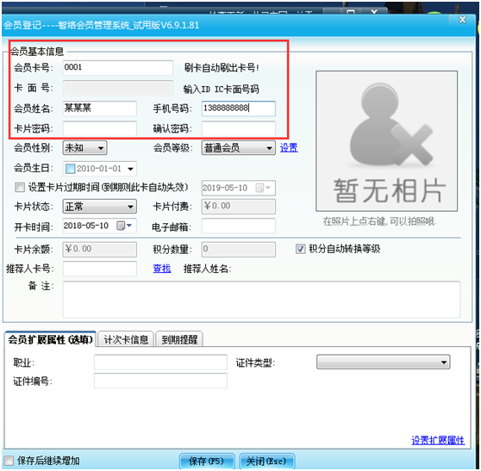Screen dimensions: 481x471
Task: Expand the 会员等级 dropdown
Action: 239,148
